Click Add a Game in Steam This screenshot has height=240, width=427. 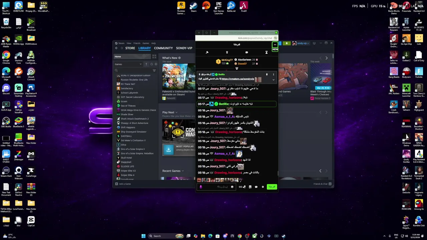[123, 184]
